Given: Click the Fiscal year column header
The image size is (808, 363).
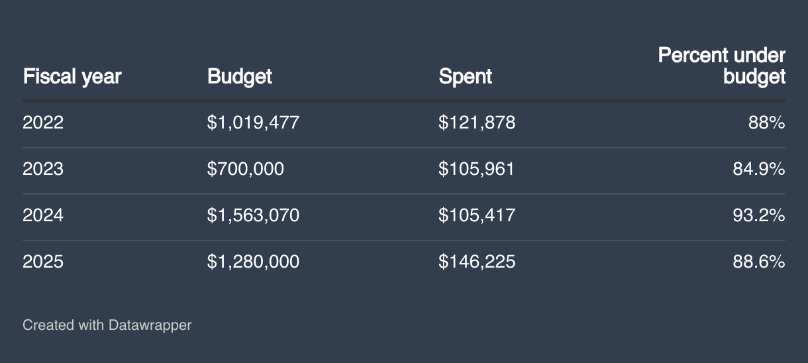Looking at the screenshot, I should pyautogui.click(x=72, y=77).
